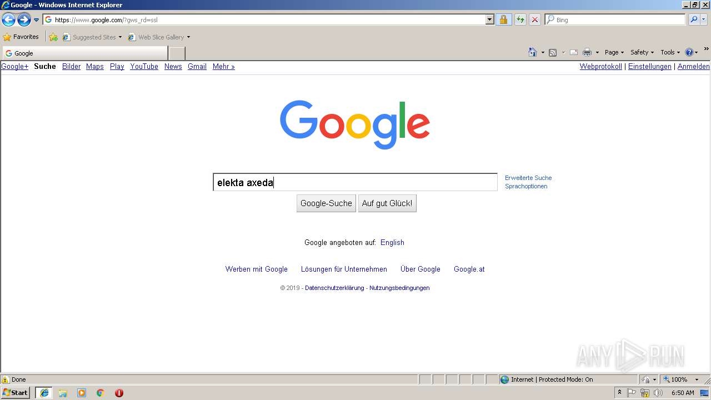The width and height of the screenshot is (711, 400).
Task: Click the magnifier search button beside Bing
Action: tap(693, 19)
